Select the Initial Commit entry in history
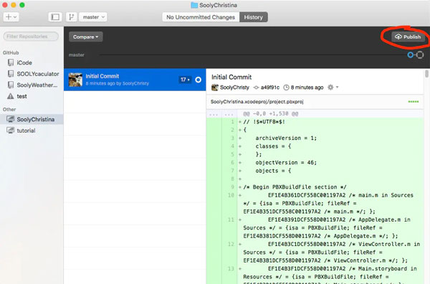430x284 pixels. [135, 80]
